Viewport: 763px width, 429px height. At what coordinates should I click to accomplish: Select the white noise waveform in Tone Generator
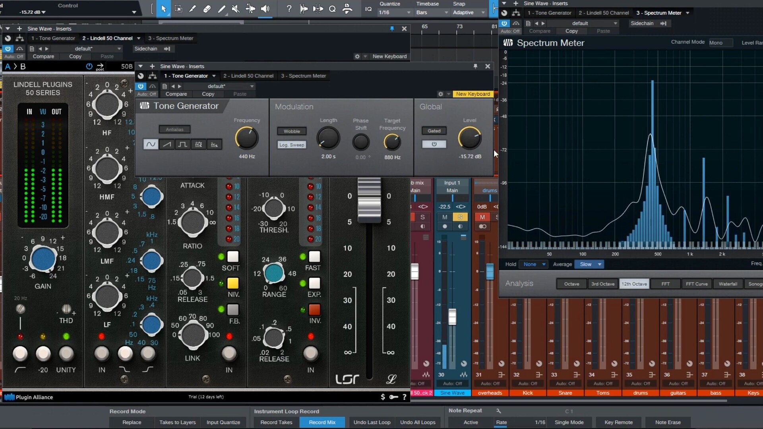198,144
